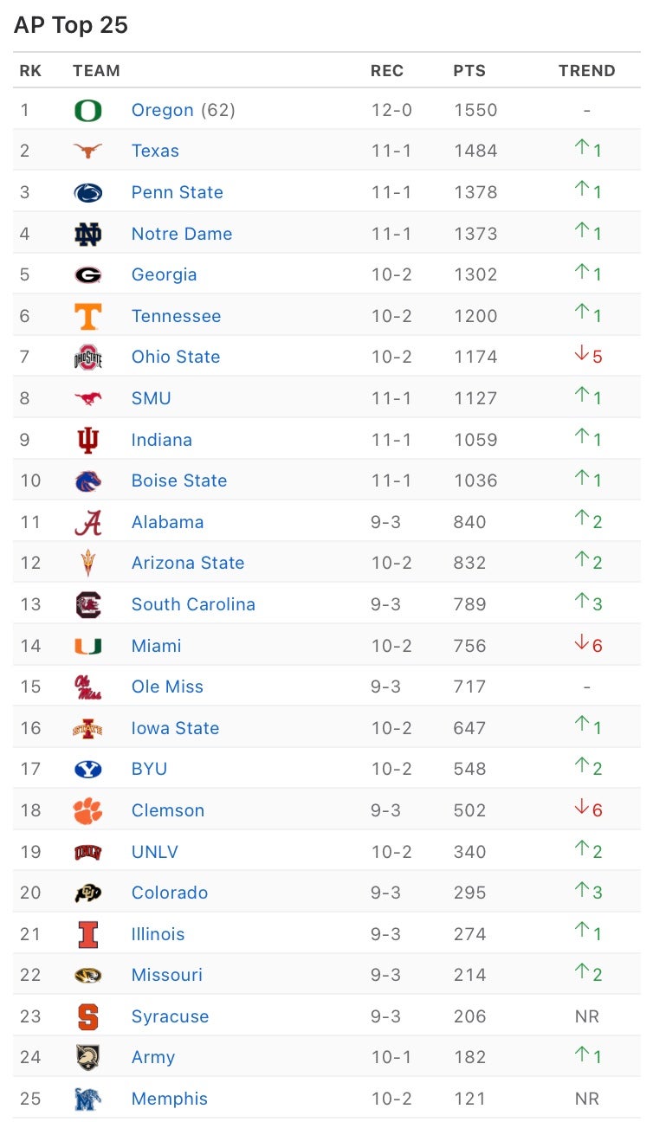653x1122 pixels.
Task: Click the Boise State Broncos logo
Action: (x=87, y=480)
